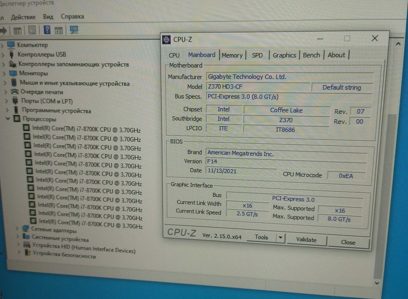Select the Сетевые адаптеры icon

pos(26,228)
